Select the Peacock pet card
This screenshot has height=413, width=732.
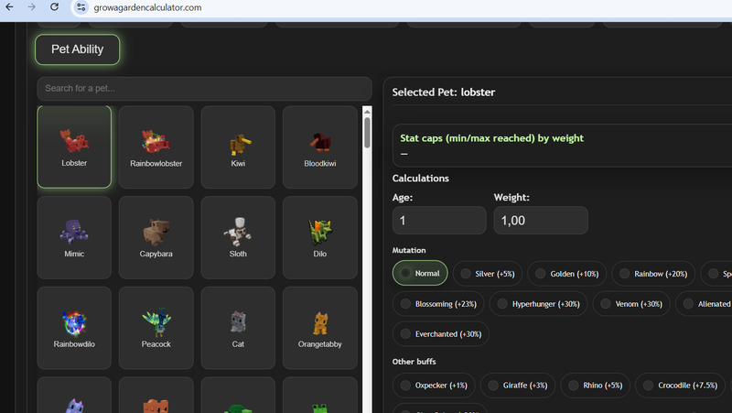156,328
